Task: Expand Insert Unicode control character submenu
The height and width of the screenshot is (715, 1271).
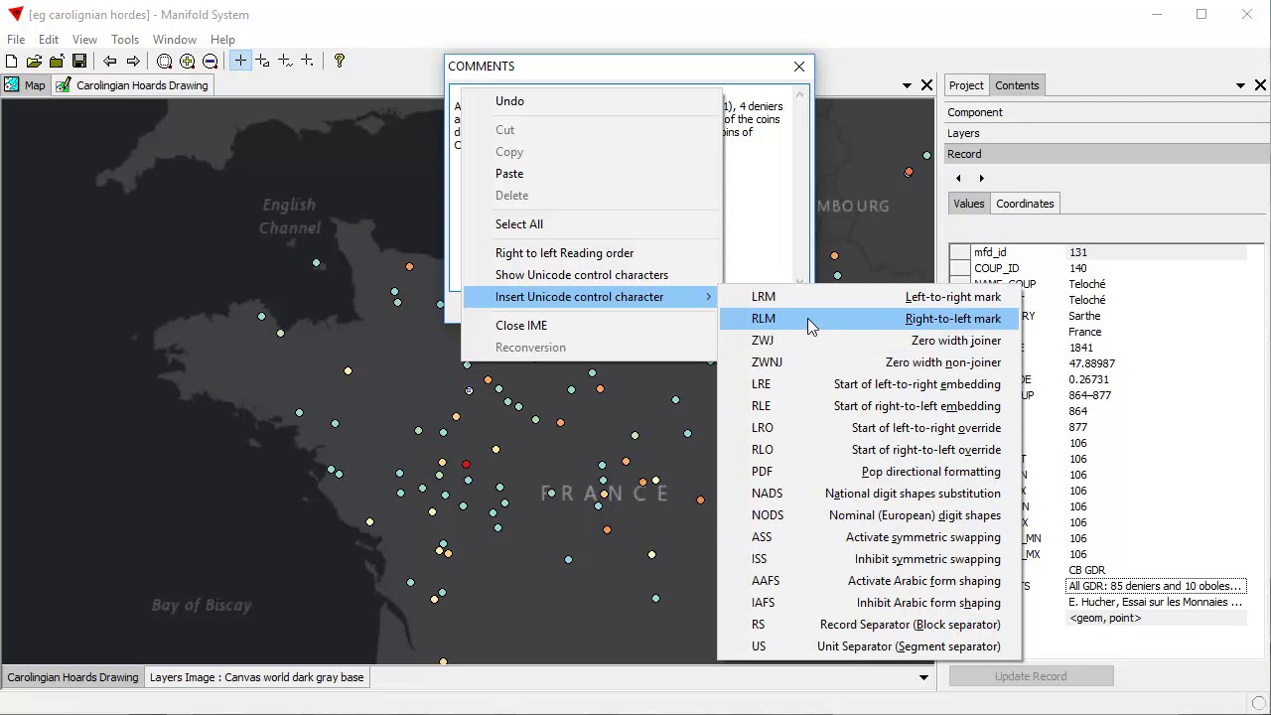Action: pos(592,297)
